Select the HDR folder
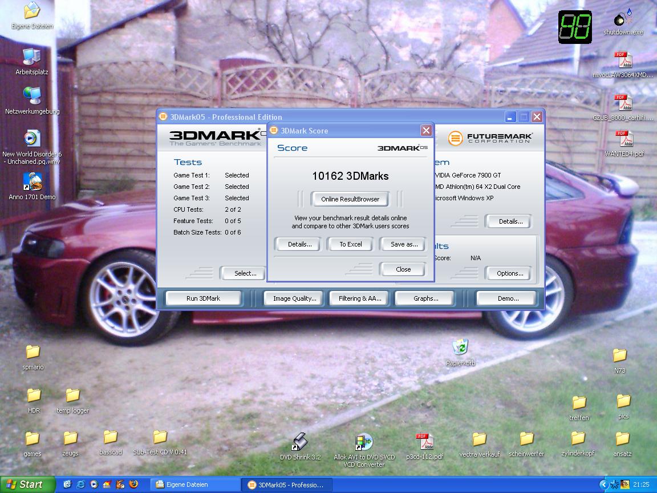Image resolution: width=657 pixels, height=493 pixels. coord(34,401)
